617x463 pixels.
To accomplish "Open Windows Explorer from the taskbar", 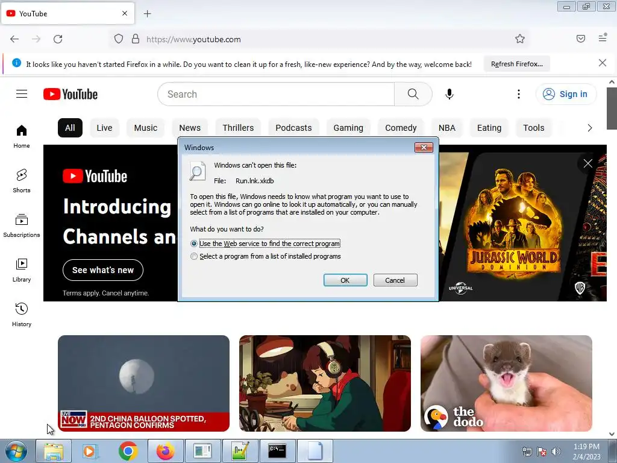I will pyautogui.click(x=54, y=451).
